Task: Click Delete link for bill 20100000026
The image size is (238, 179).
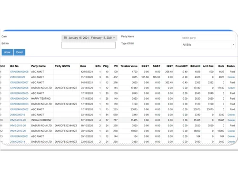Action: click(x=231, y=77)
